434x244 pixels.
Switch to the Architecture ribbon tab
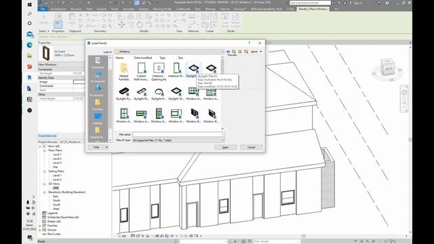[58, 9]
